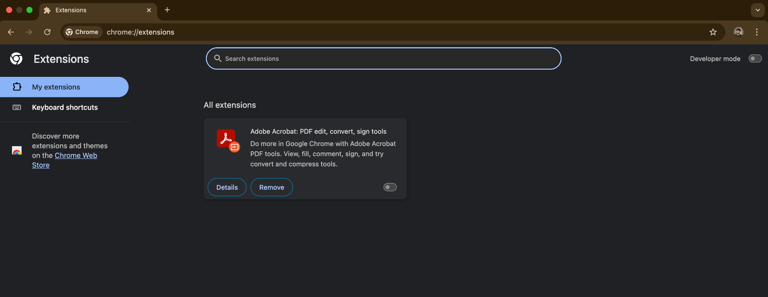Click the Chrome logo beside Extensions title
The width and height of the screenshot is (768, 297).
click(x=16, y=58)
